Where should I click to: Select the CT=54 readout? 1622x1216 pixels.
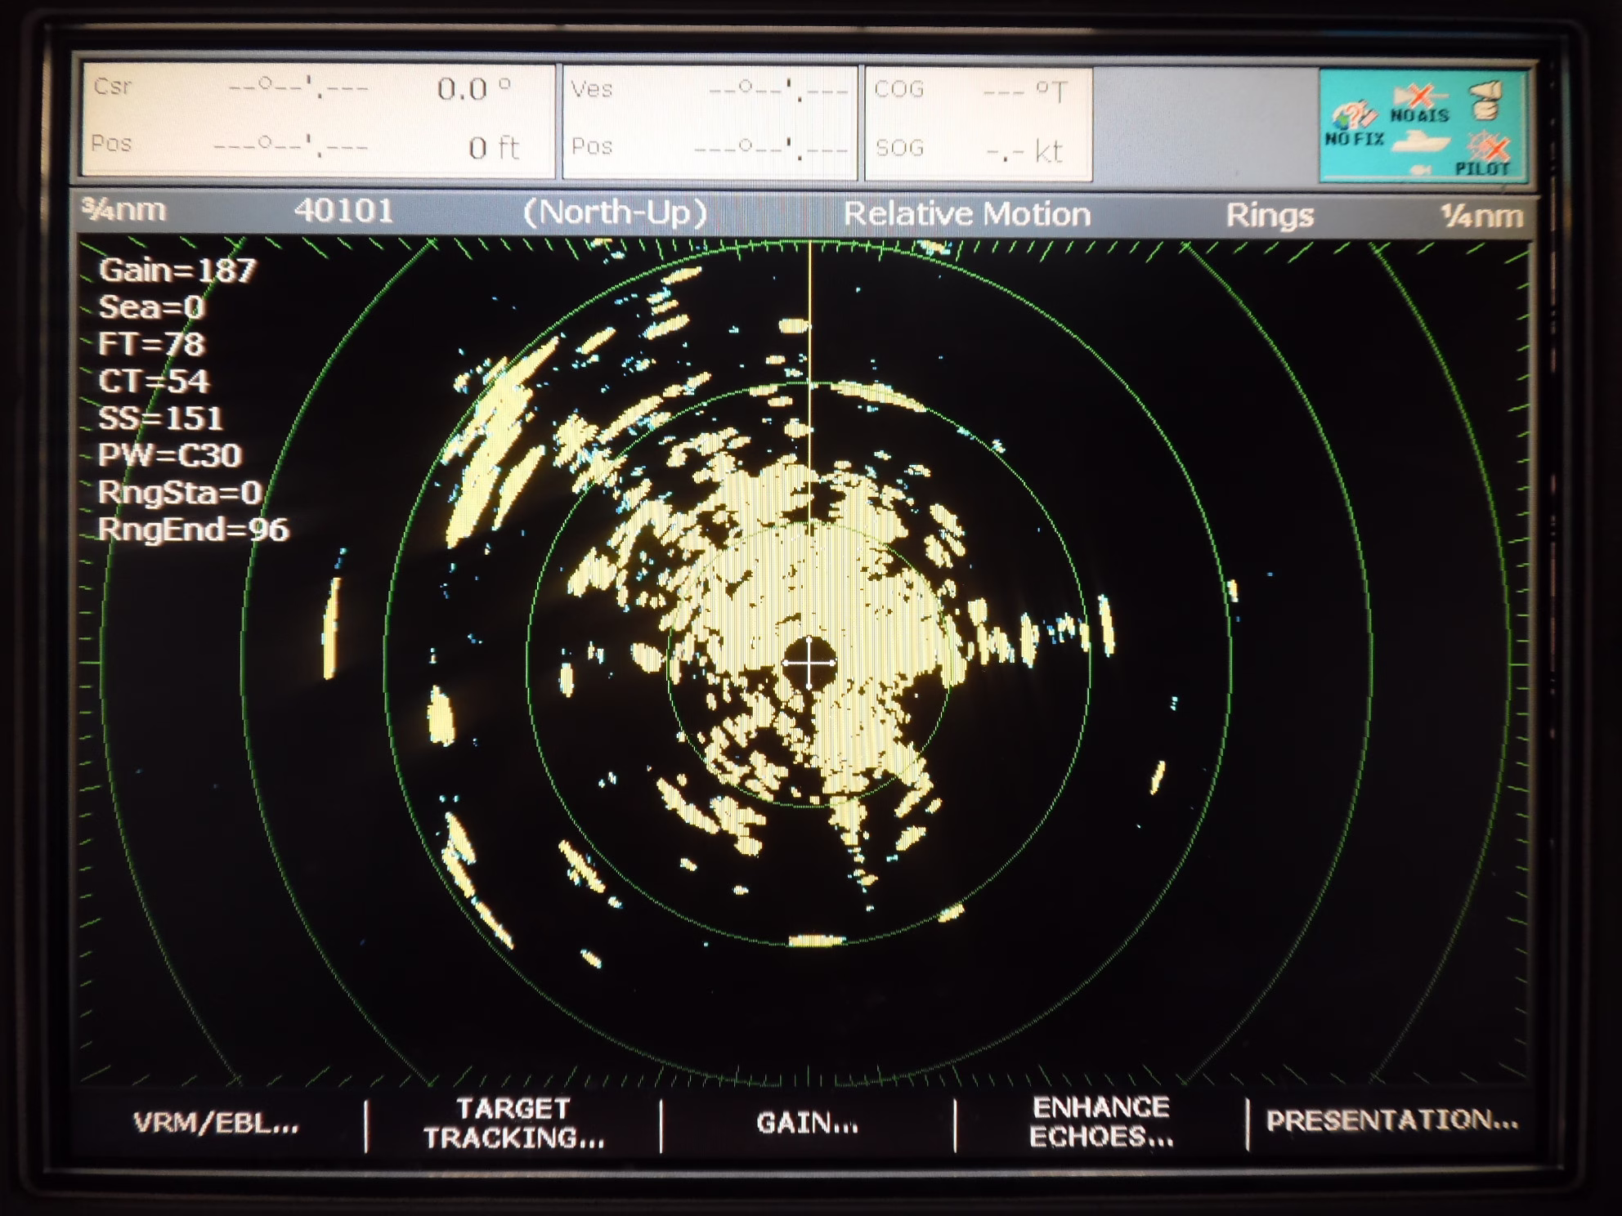(x=154, y=382)
